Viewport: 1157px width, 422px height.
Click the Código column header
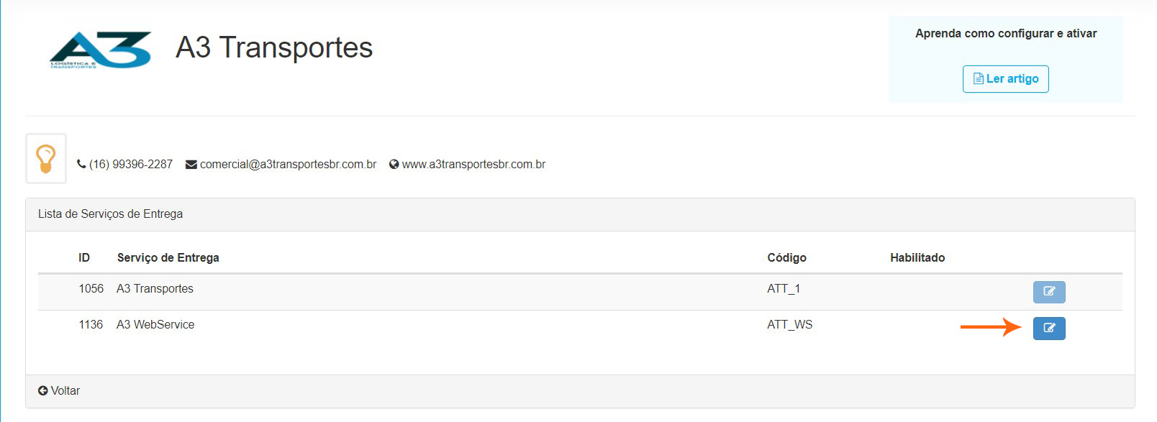(x=786, y=257)
